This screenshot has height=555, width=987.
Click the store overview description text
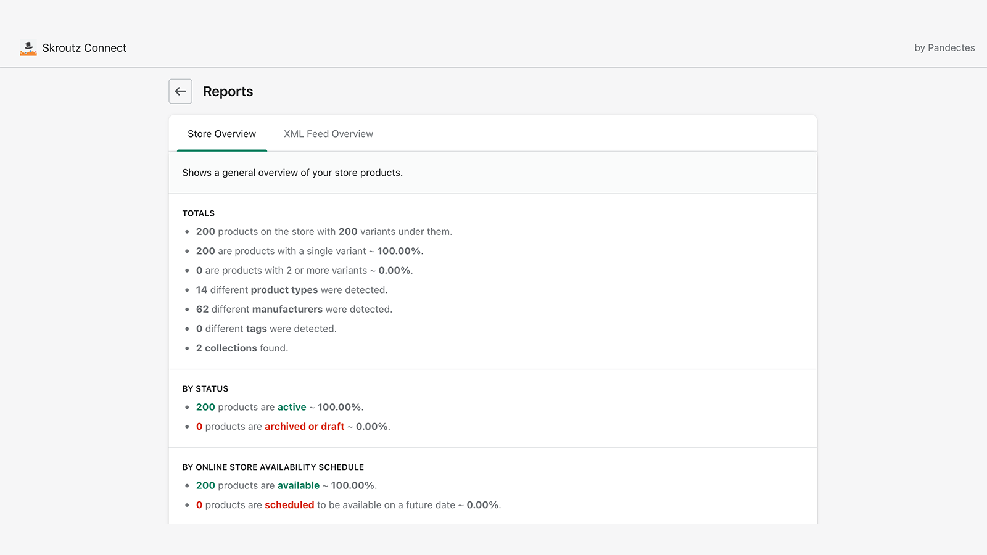tap(292, 173)
